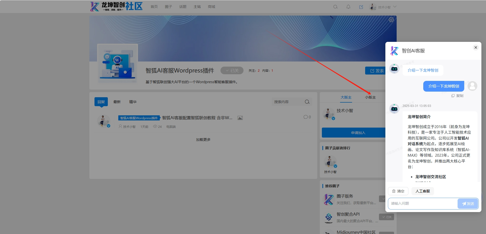Click the 龙坤智创社区 site logo
The image size is (486, 234).
117,7
